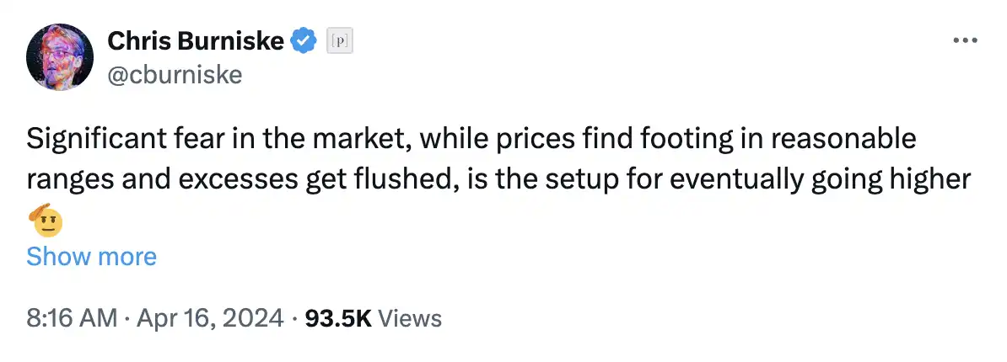Click the words "in the market"
Image resolution: width=1007 pixels, height=362 pixels.
278,139
